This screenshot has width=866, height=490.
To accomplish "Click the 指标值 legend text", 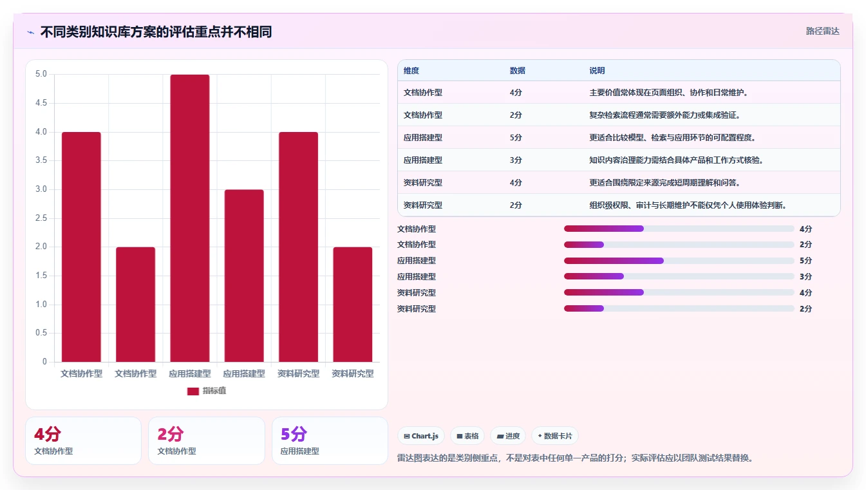I will [x=214, y=391].
